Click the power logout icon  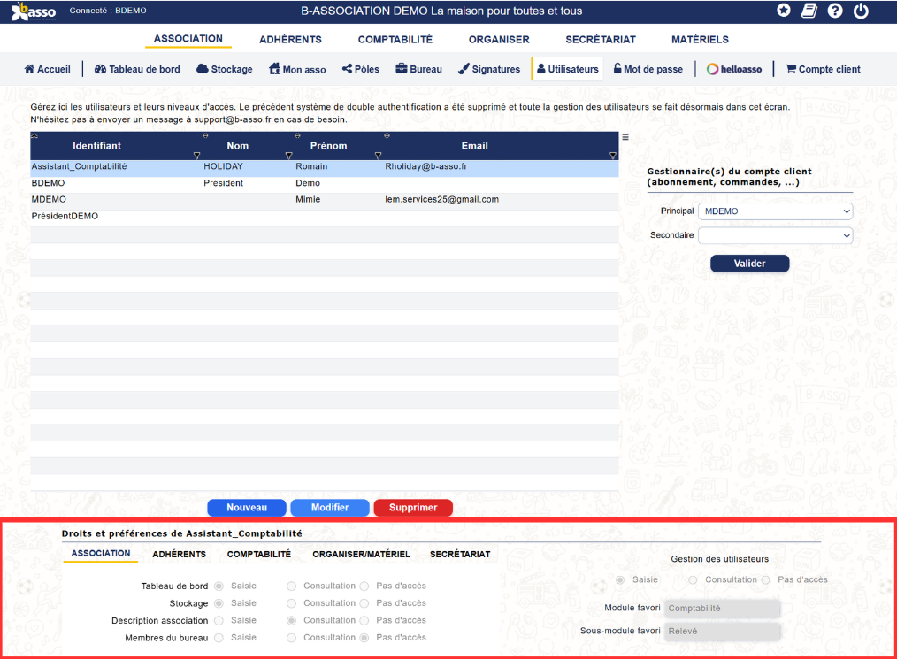(x=861, y=11)
